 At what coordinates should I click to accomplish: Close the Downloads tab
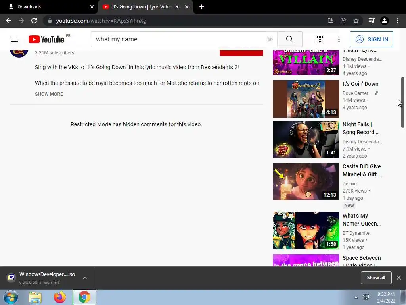92,7
